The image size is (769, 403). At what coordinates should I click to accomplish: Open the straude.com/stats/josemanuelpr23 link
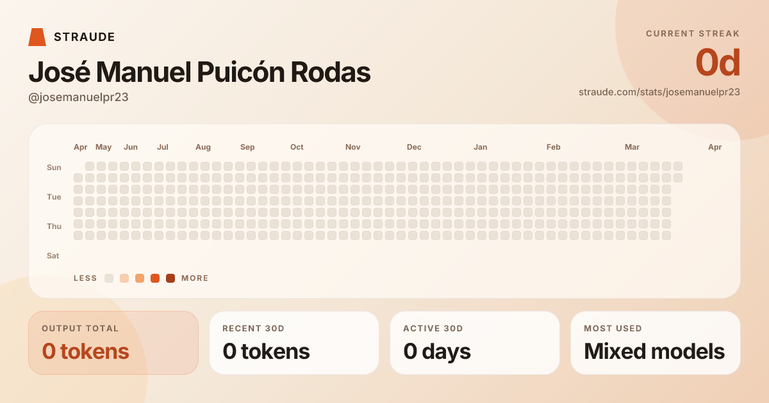pos(659,92)
